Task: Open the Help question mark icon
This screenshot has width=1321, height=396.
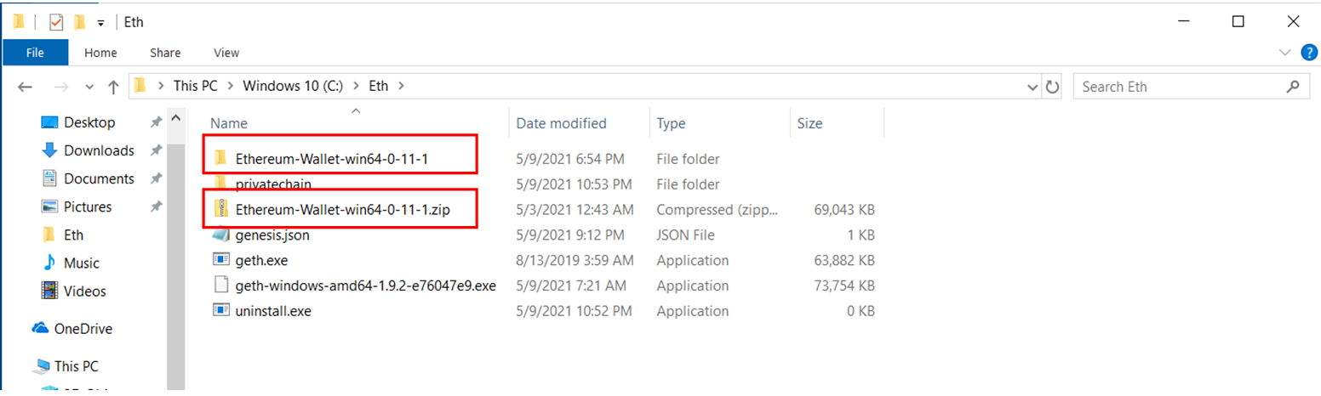Action: (1309, 53)
